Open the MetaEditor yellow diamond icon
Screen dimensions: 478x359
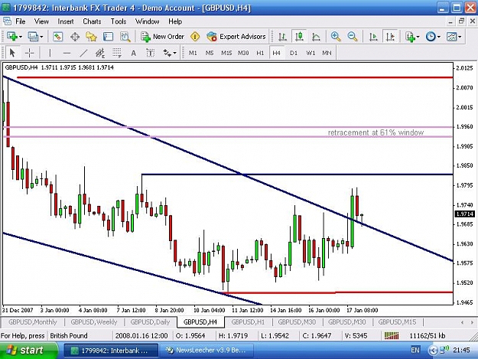195,37
